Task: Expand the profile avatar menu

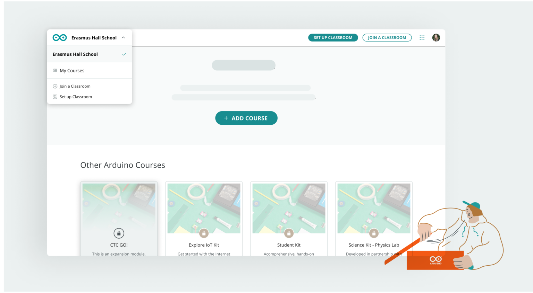Action: pyautogui.click(x=436, y=37)
